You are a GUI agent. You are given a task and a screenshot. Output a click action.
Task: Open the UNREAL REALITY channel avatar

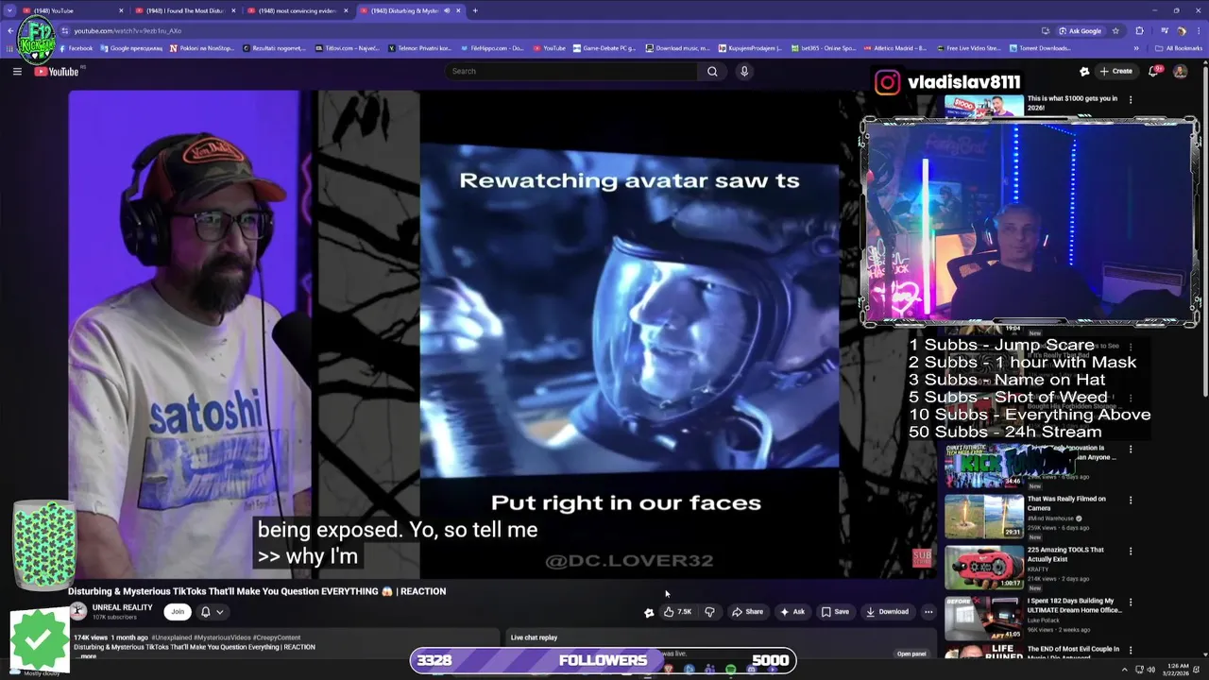(77, 611)
